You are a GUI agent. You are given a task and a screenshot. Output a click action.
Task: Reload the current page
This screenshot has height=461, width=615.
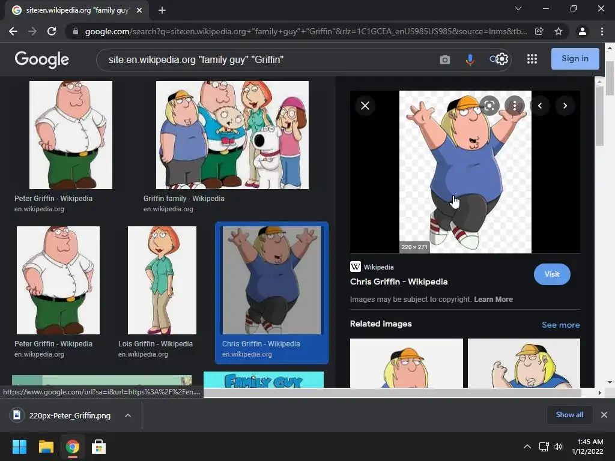52,31
